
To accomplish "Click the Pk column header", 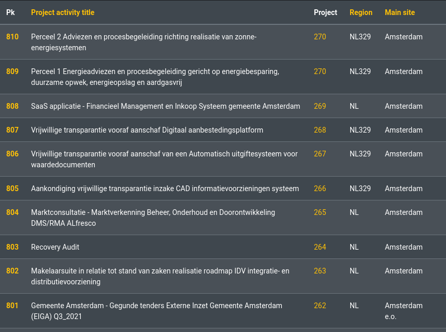I will pyautogui.click(x=10, y=12).
